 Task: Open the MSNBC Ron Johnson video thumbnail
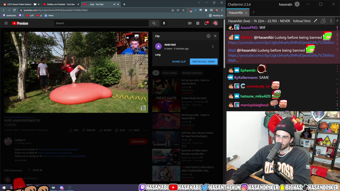point(166,139)
